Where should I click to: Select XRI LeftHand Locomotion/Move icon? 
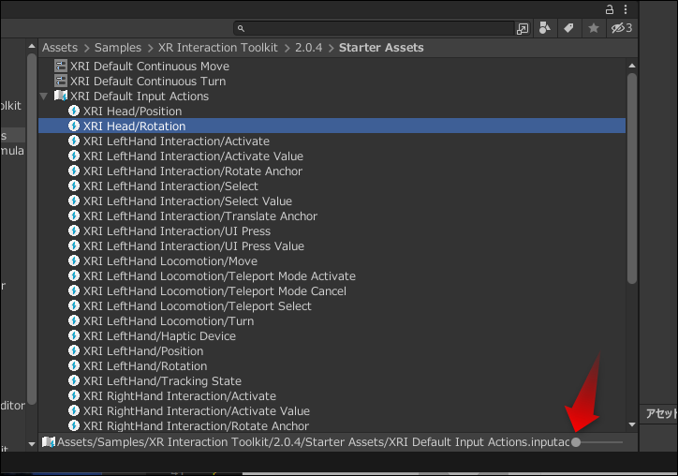(x=74, y=260)
